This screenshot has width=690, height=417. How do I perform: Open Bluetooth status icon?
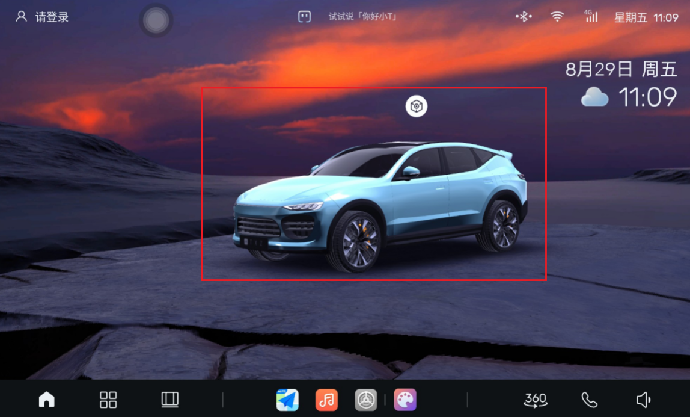tap(524, 17)
